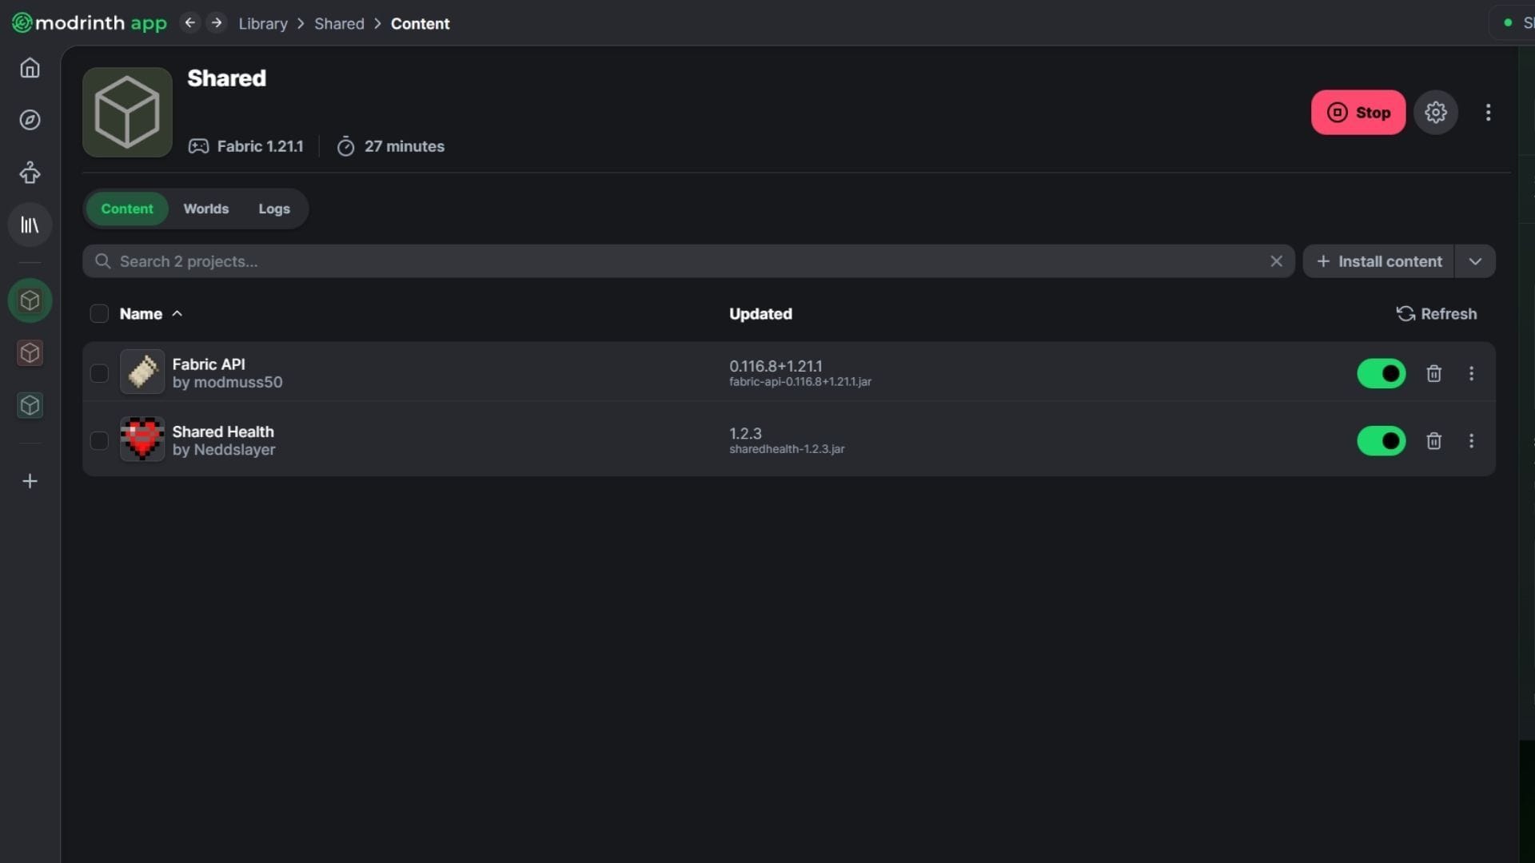Open the Discover content compass icon
Image resolution: width=1535 pixels, height=863 pixels.
tap(30, 120)
